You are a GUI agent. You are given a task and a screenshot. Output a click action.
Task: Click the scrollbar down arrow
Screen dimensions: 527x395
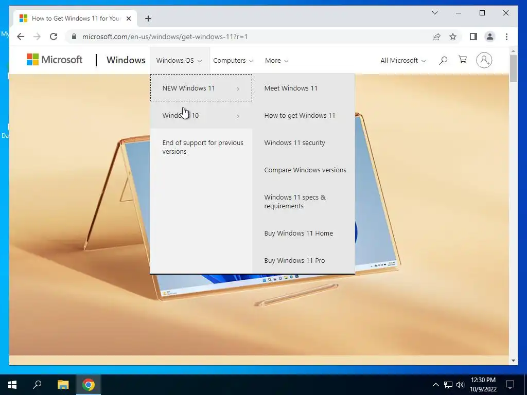[x=513, y=361]
